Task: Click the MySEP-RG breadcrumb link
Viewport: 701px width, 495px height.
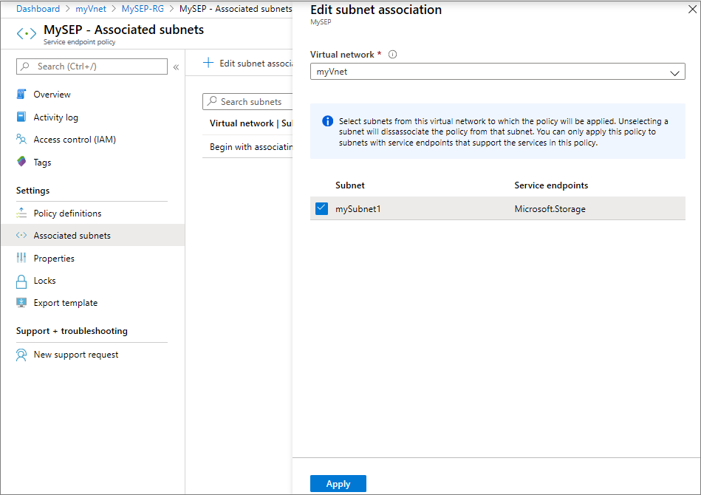Action: tap(143, 9)
